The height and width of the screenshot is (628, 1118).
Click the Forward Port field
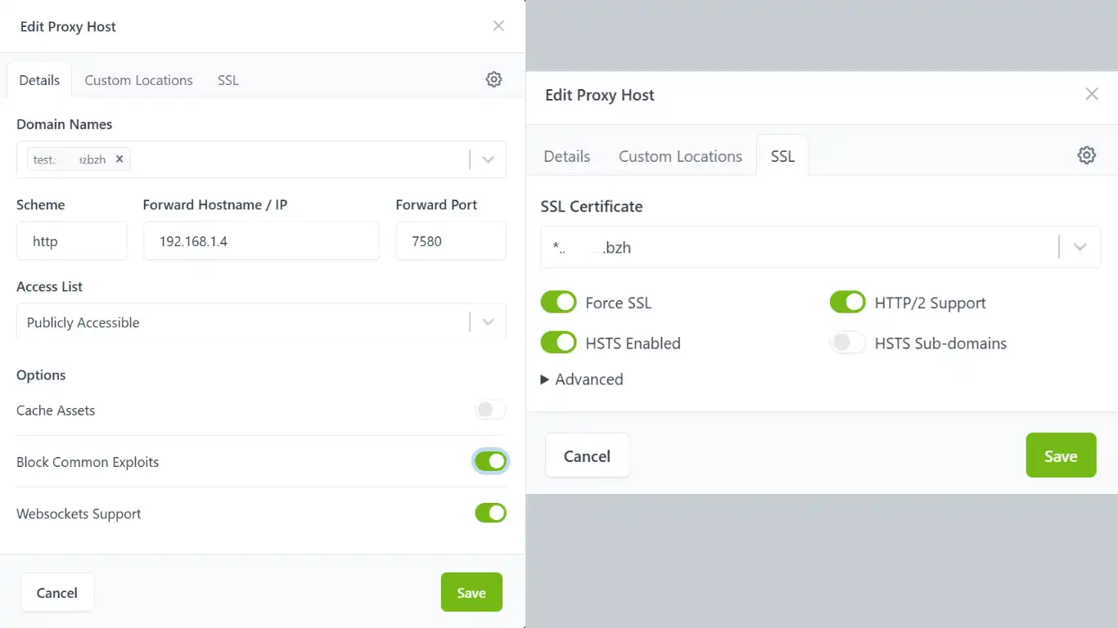click(450, 241)
